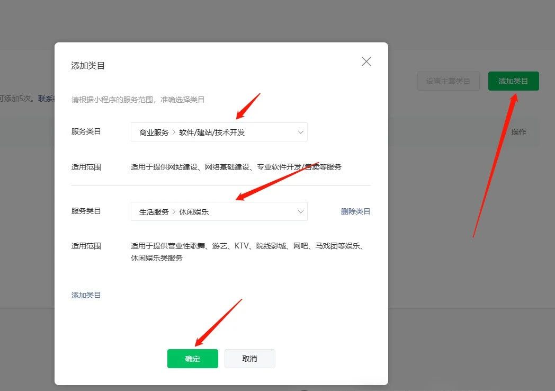Click the 添加类目 dialog title
555x391 pixels.
(x=88, y=66)
